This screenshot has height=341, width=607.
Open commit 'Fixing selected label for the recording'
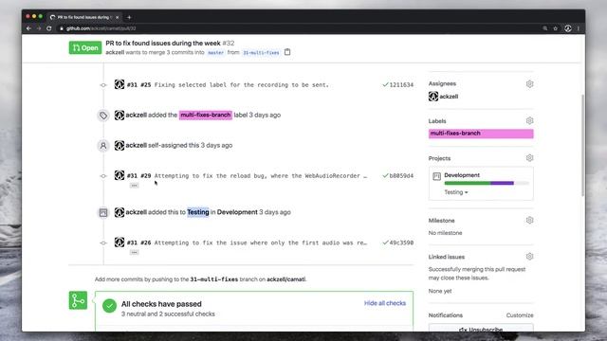click(241, 84)
